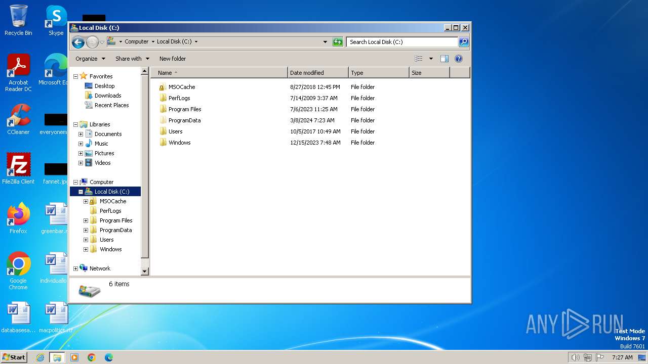The image size is (648, 364).
Task: Select the ProgramData folder icon in list
Action: pos(163,120)
